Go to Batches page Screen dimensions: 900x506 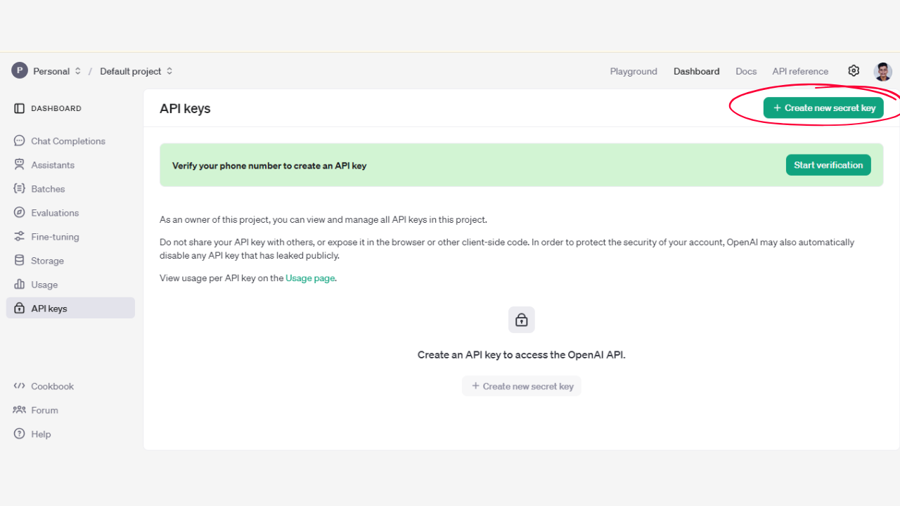[70, 188]
